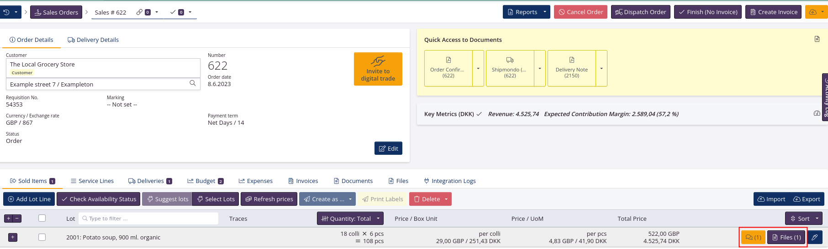
Task: Click the pencil edit icon on lot row
Action: (x=815, y=237)
